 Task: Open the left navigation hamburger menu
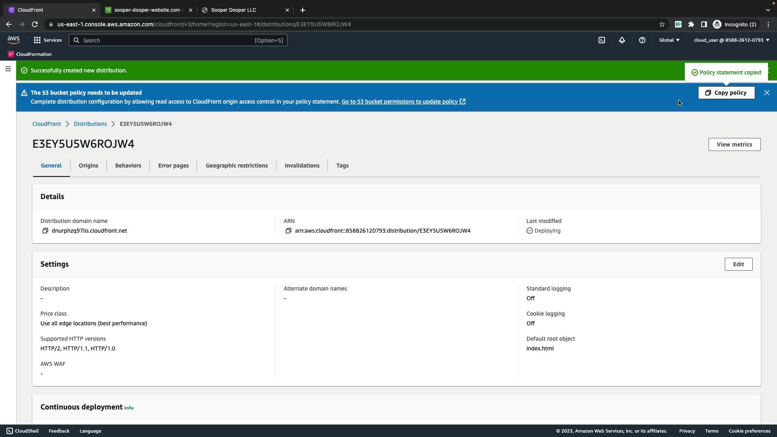(x=8, y=69)
